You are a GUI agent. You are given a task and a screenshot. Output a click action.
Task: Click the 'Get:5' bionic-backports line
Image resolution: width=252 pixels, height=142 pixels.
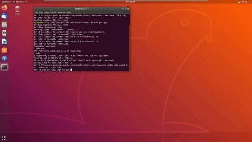[80, 15]
